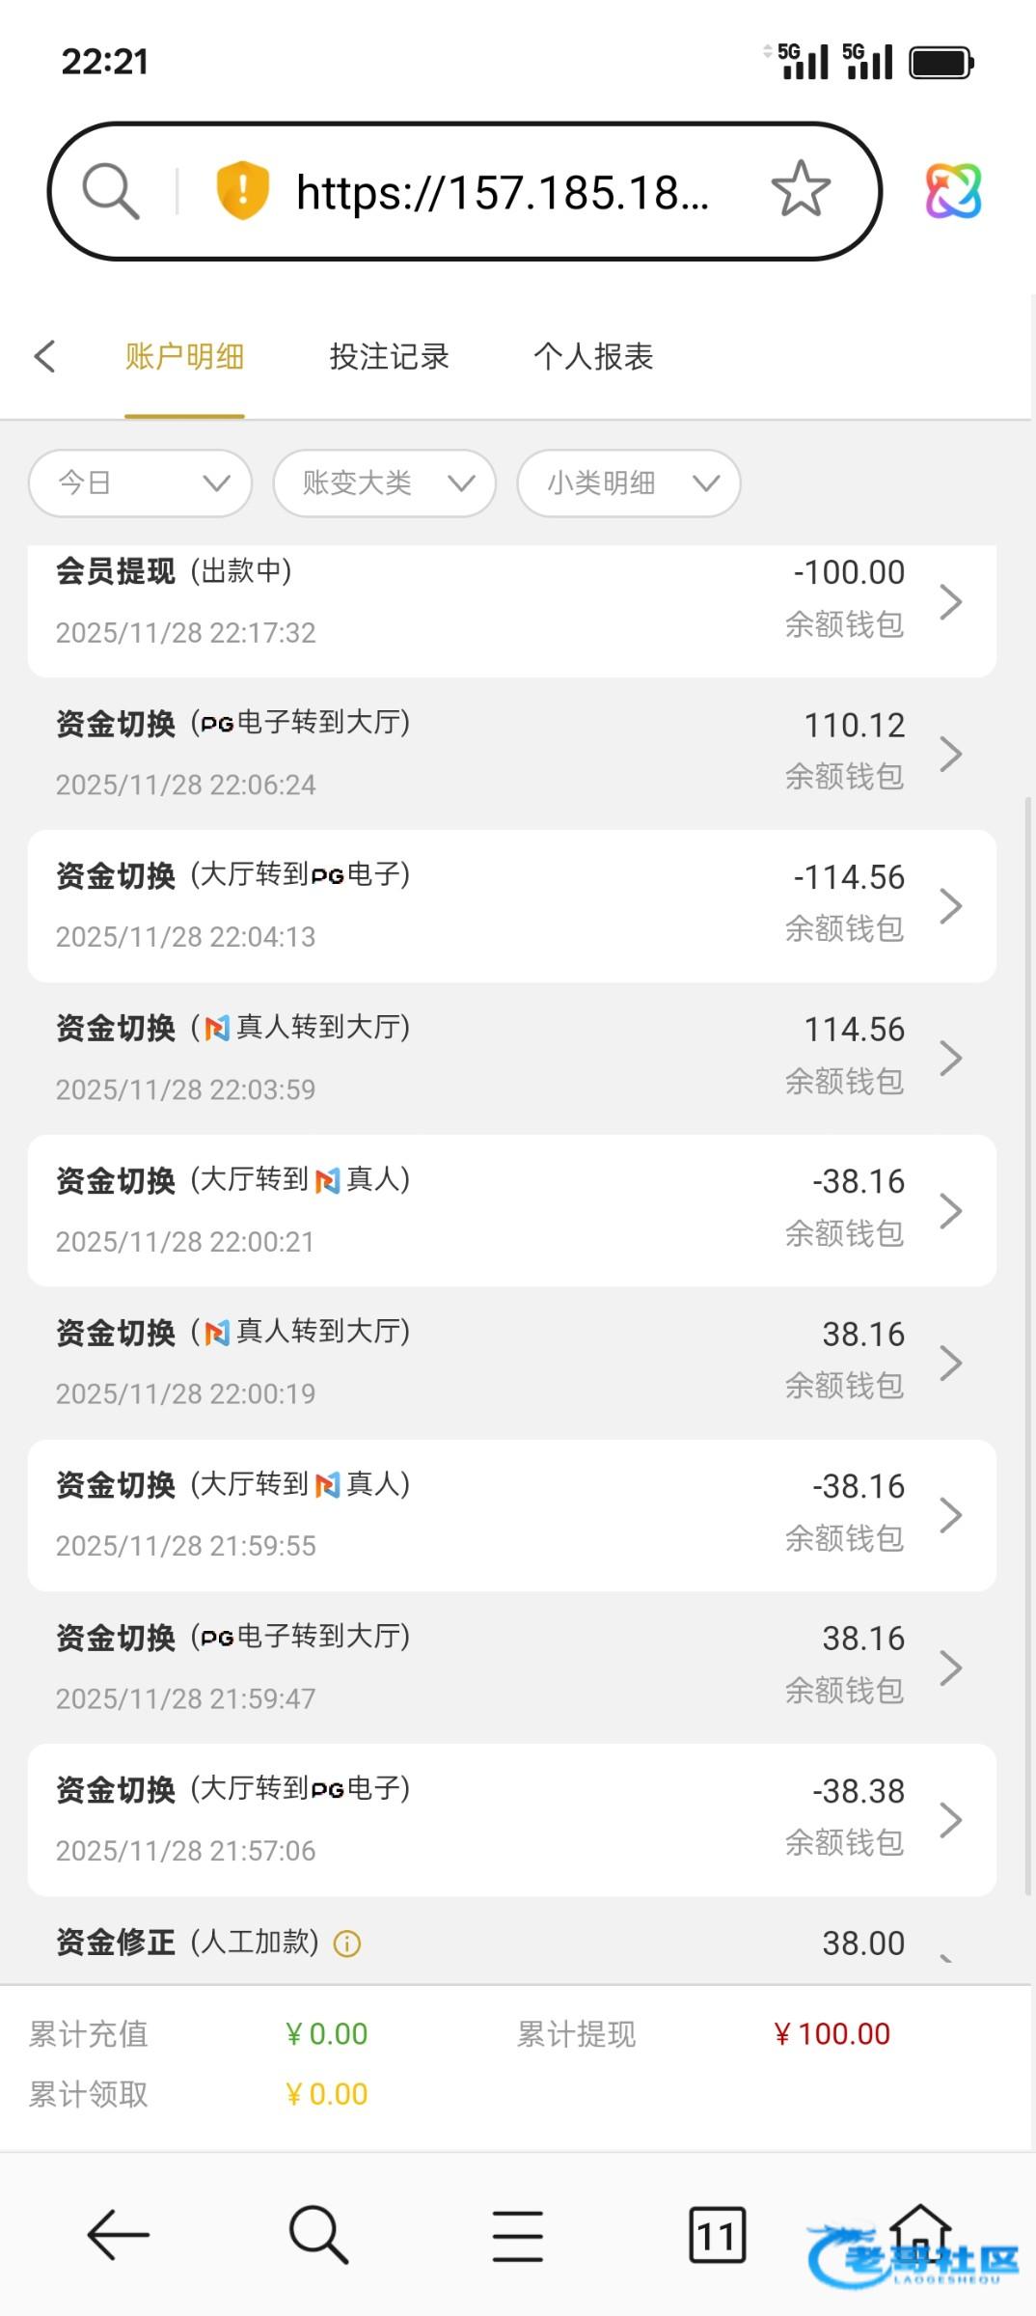
Task: Tap the security warning shield icon
Action: pos(242,190)
